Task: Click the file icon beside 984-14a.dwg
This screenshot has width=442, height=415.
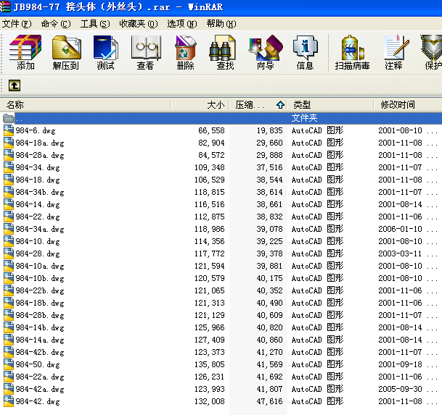Action: pyautogui.click(x=9, y=340)
